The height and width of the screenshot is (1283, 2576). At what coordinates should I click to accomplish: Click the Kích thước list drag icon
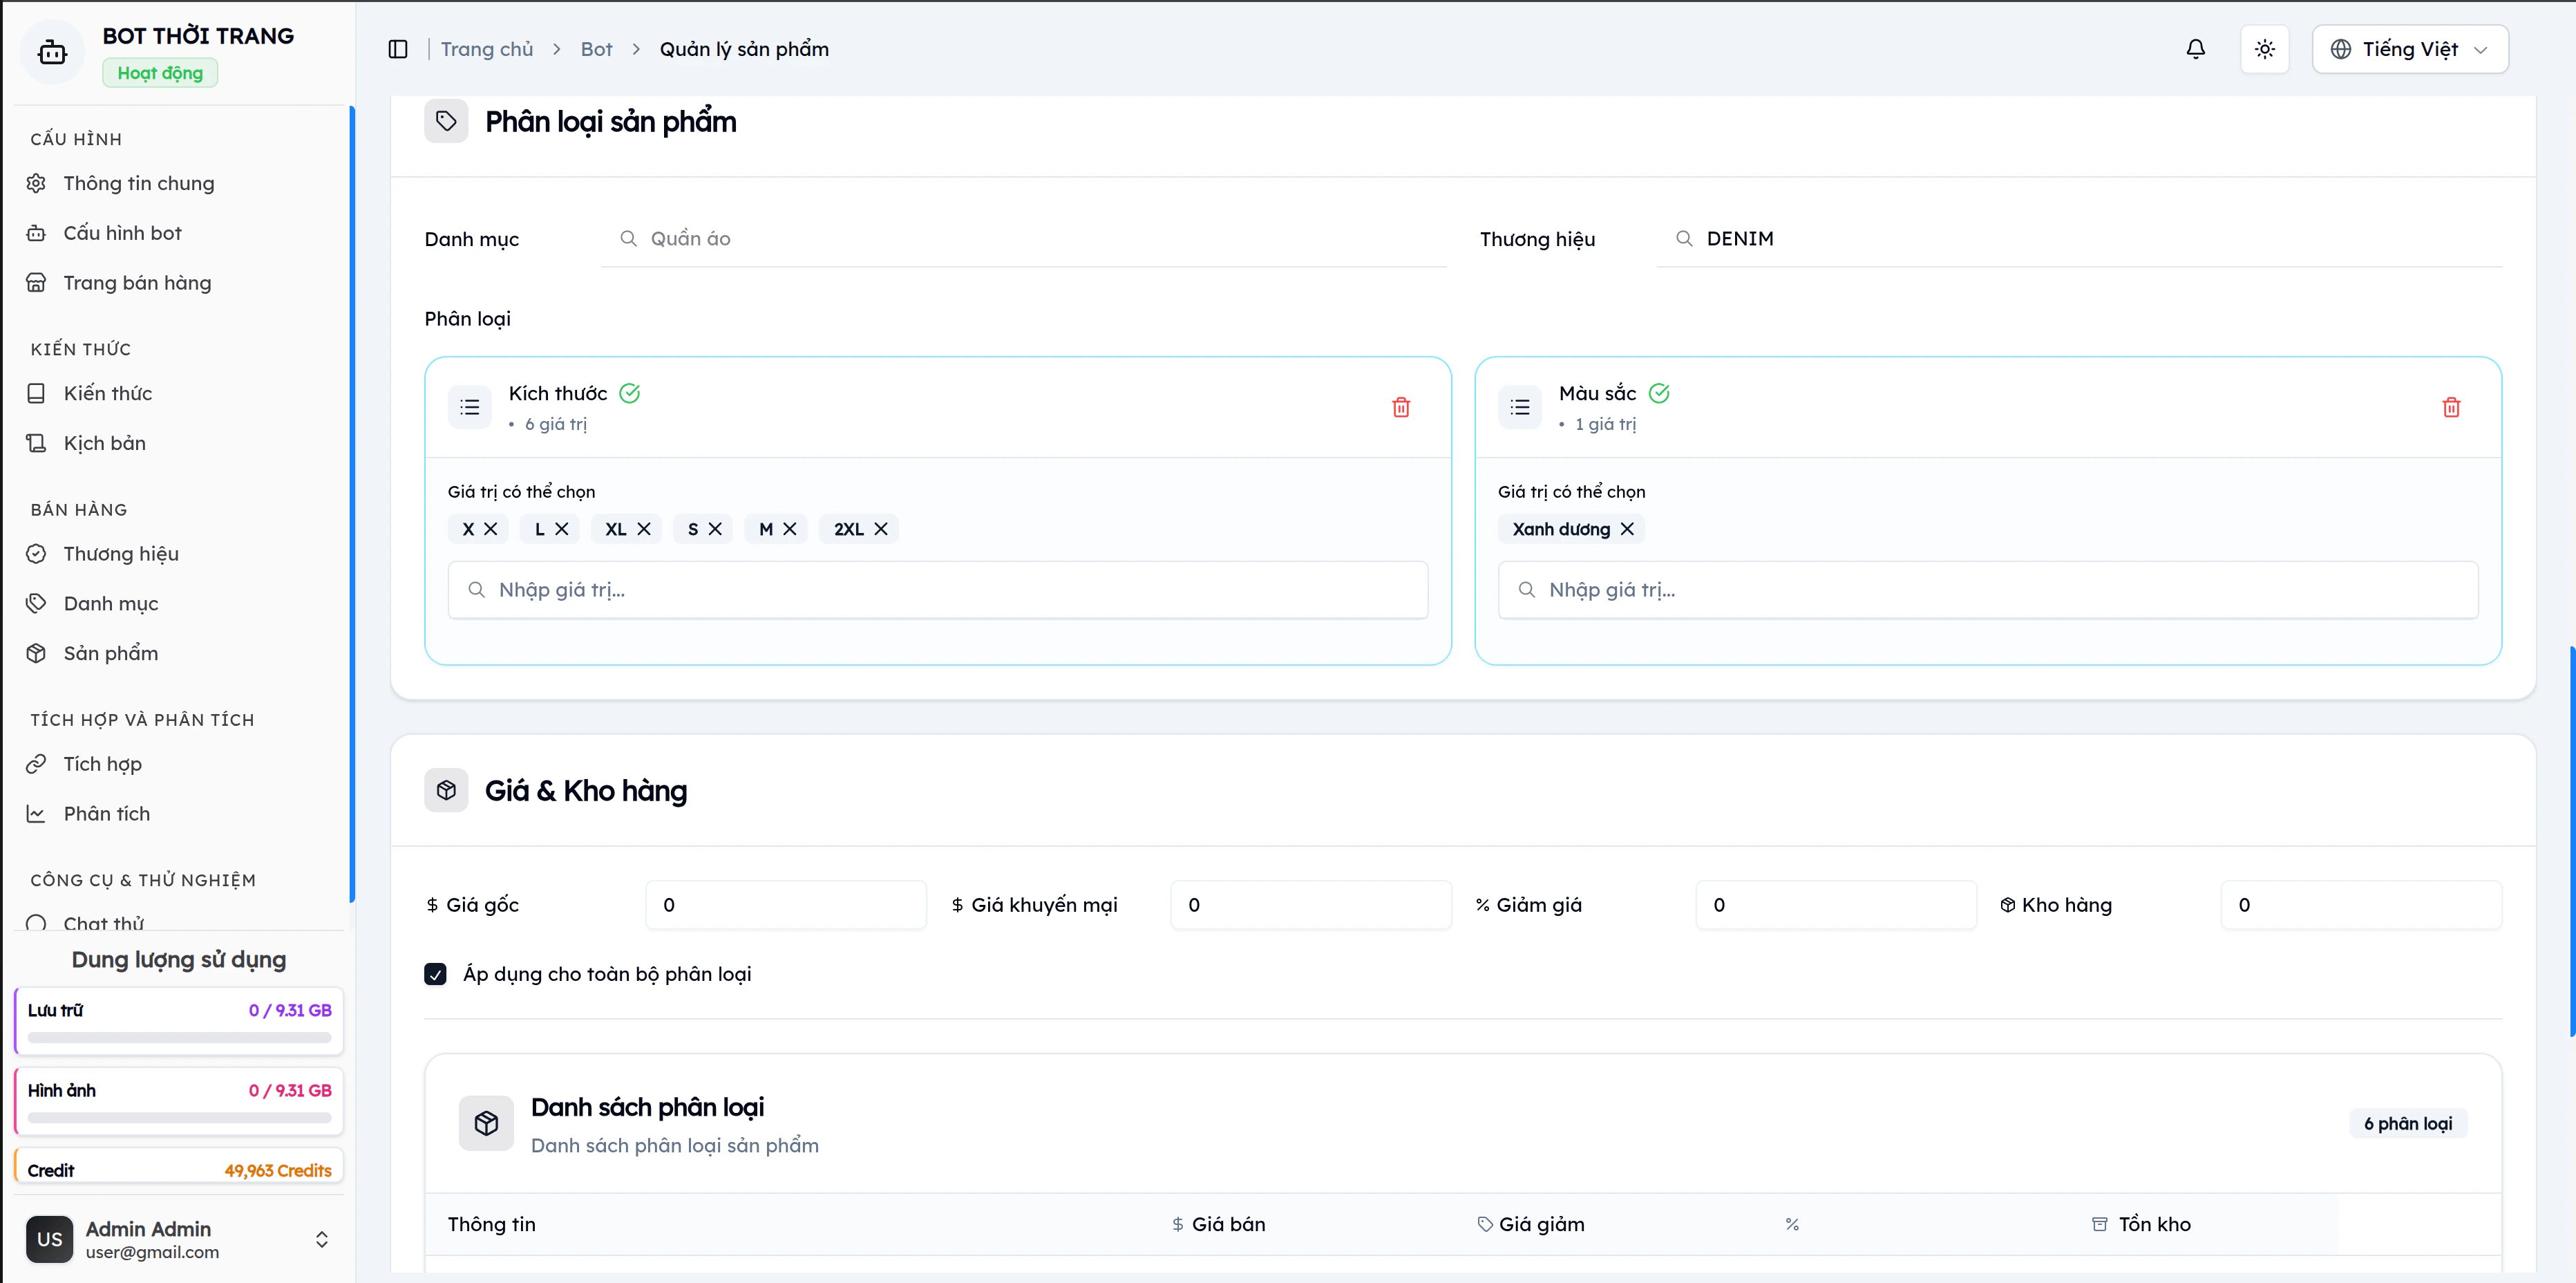470,407
